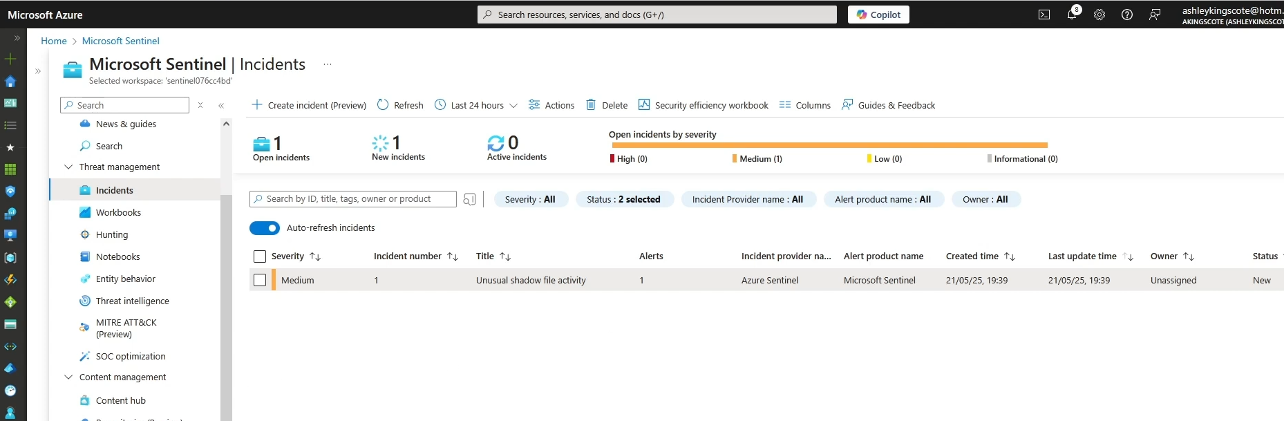Open Dashboard icon in left rail
This screenshot has height=421, width=1284.
(x=10, y=103)
